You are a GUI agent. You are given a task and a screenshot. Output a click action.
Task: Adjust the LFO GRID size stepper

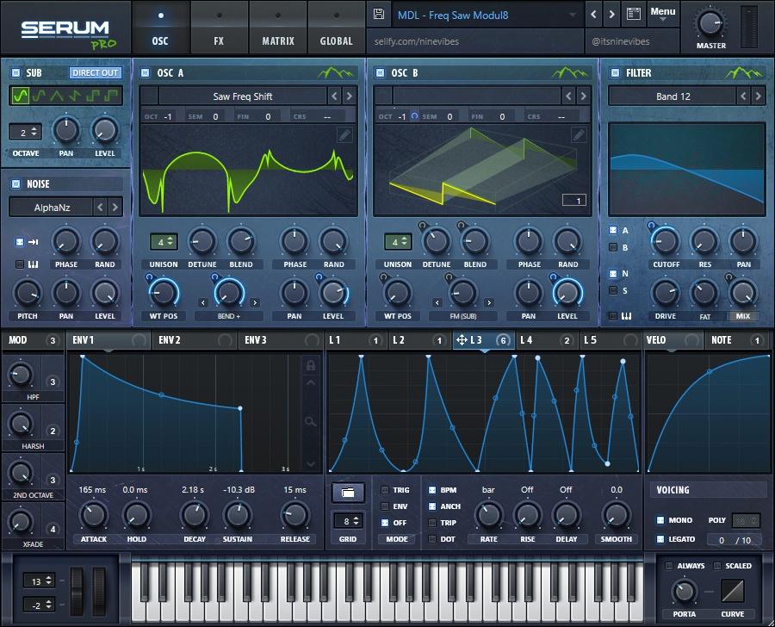click(x=350, y=521)
